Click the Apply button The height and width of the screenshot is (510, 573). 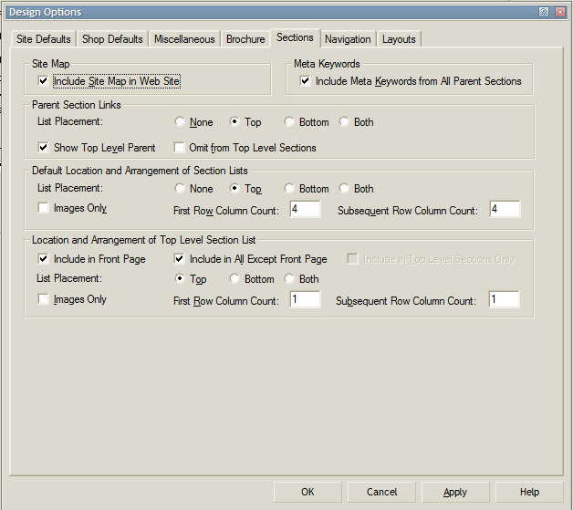[455, 492]
